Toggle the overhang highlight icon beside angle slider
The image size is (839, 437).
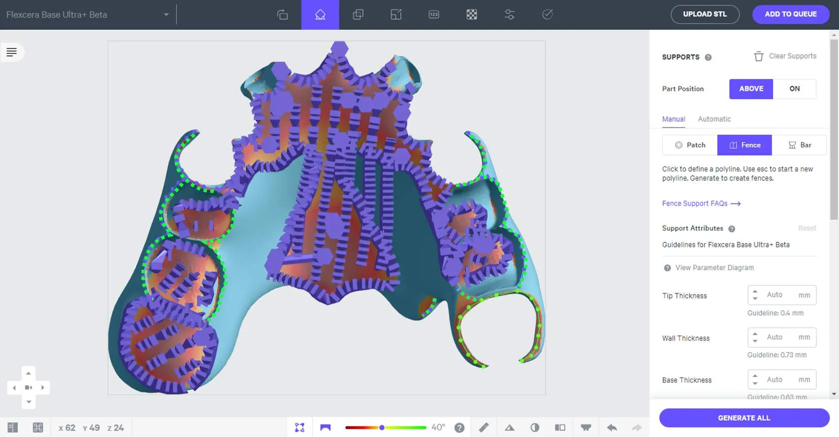pos(326,428)
